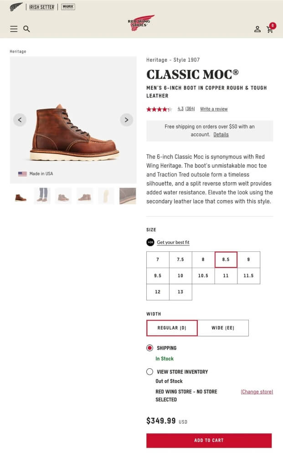283x457 pixels.
Task: Click the search magnifier icon
Action: click(26, 29)
